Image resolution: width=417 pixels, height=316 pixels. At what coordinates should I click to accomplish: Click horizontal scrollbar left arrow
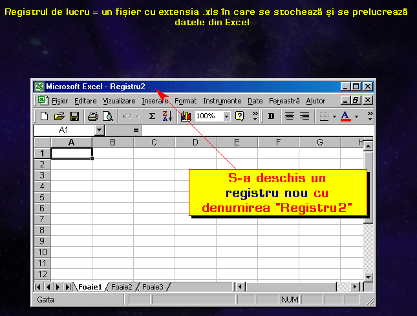[240, 287]
